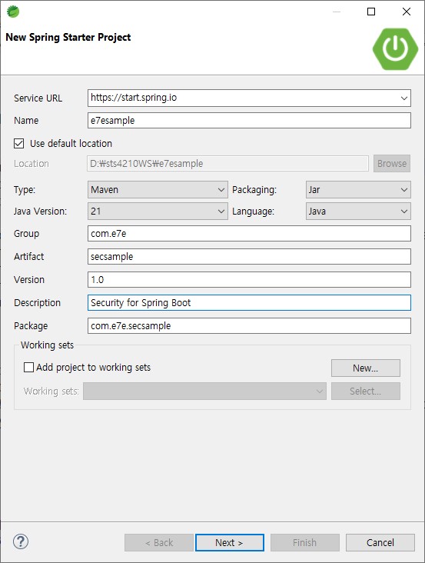
Task: Open the Java Version 21 dropdown
Action: (x=158, y=211)
